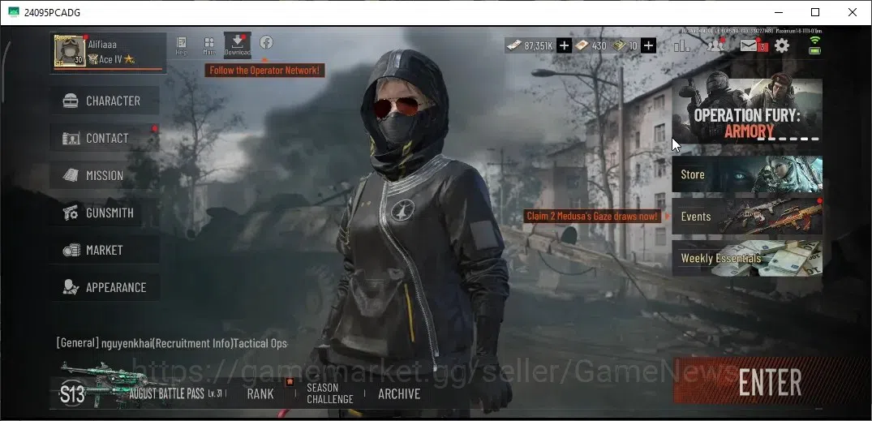Switch to the SEASON CHALLENGE tab

[330, 393]
